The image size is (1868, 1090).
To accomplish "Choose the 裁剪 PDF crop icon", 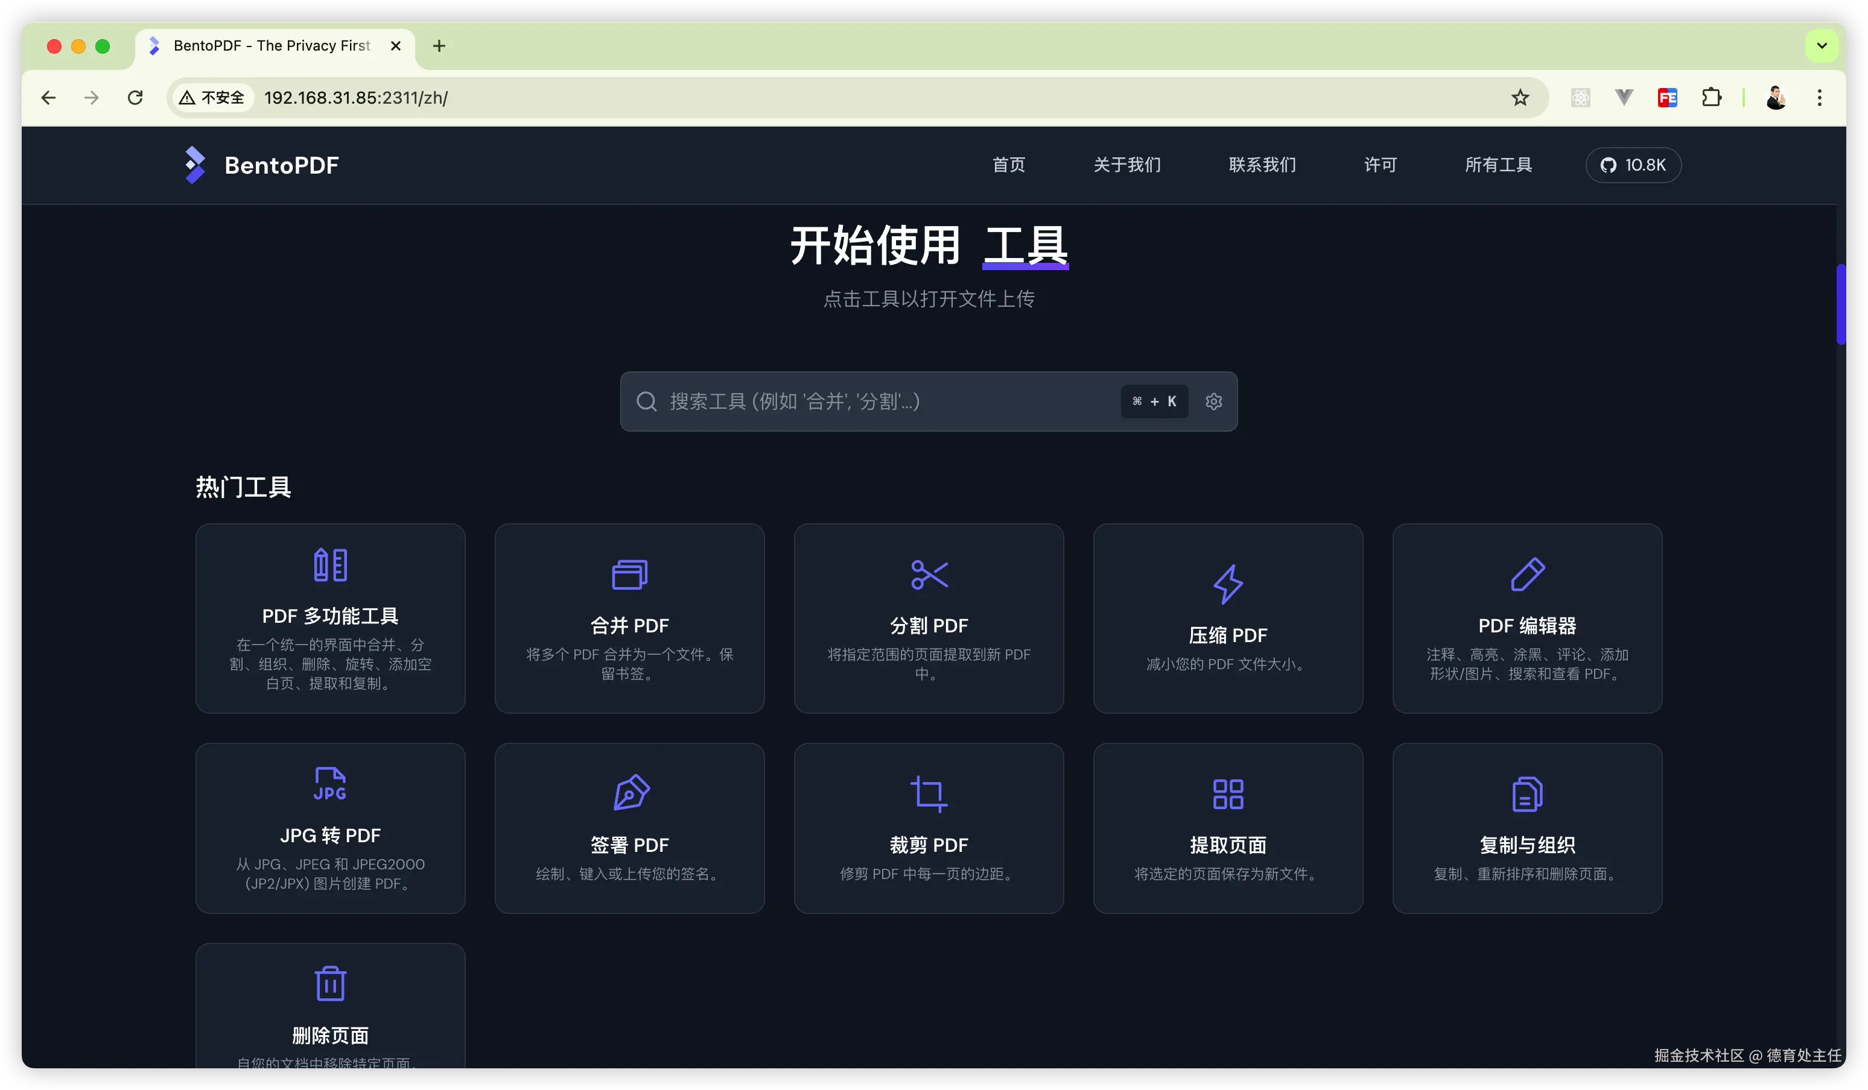I will pos(929,794).
